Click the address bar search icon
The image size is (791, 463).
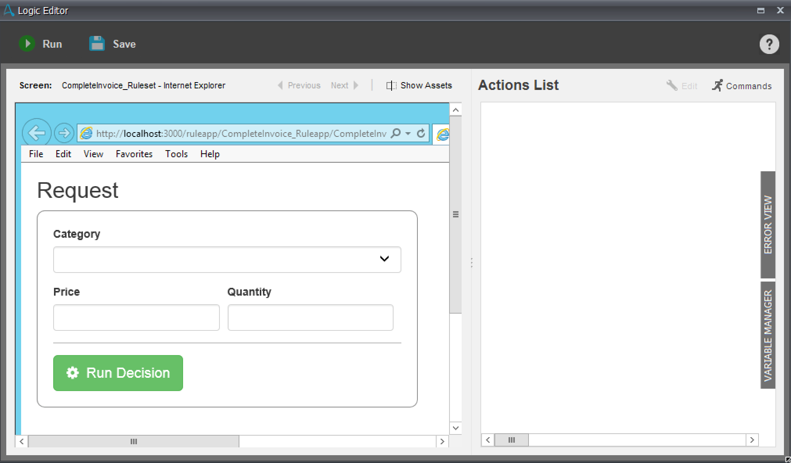pos(396,133)
